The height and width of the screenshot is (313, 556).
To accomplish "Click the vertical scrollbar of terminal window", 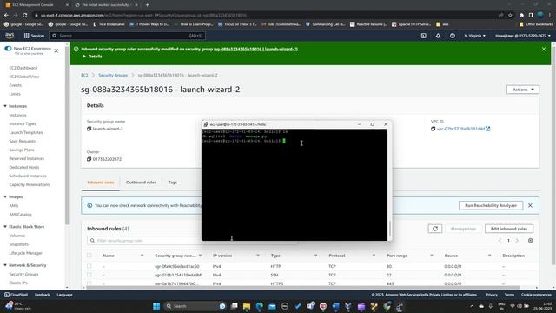I will pyautogui.click(x=390, y=229).
